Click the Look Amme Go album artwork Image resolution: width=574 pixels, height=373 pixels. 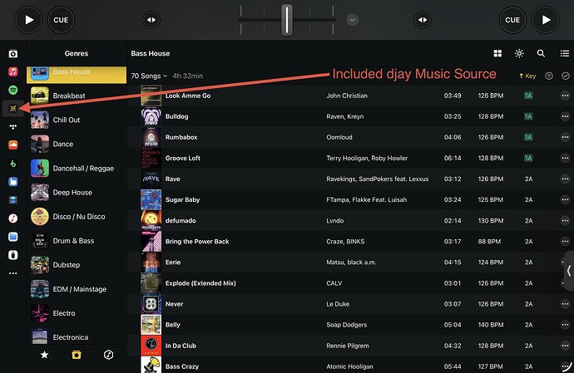pos(151,96)
